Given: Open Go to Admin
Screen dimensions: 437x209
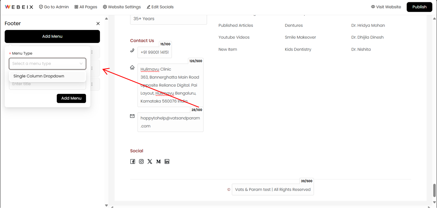Looking at the screenshot, I should pyautogui.click(x=54, y=7).
